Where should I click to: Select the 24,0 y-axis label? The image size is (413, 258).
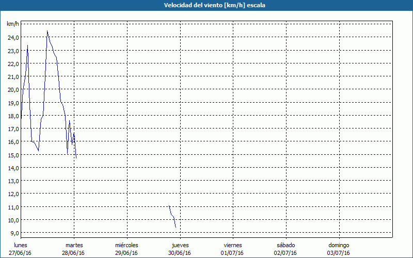[13, 38]
